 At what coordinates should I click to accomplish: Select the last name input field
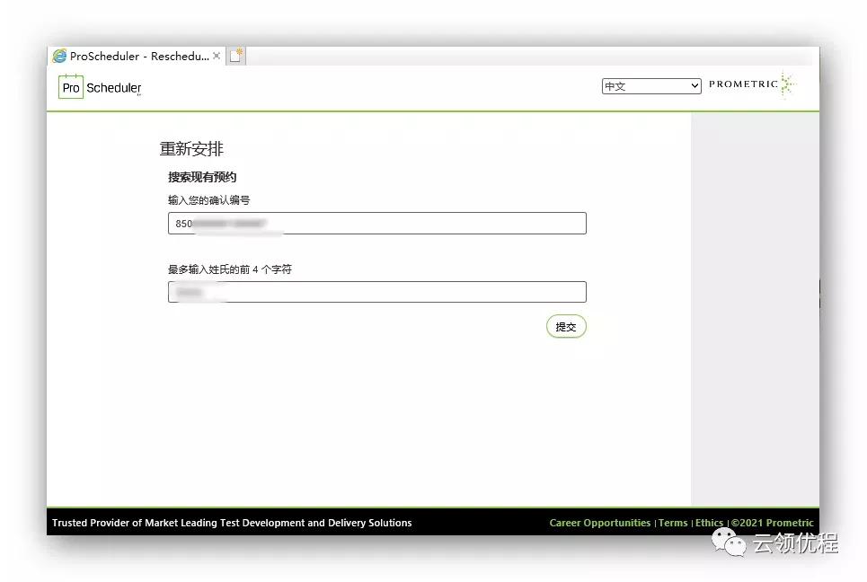(376, 291)
